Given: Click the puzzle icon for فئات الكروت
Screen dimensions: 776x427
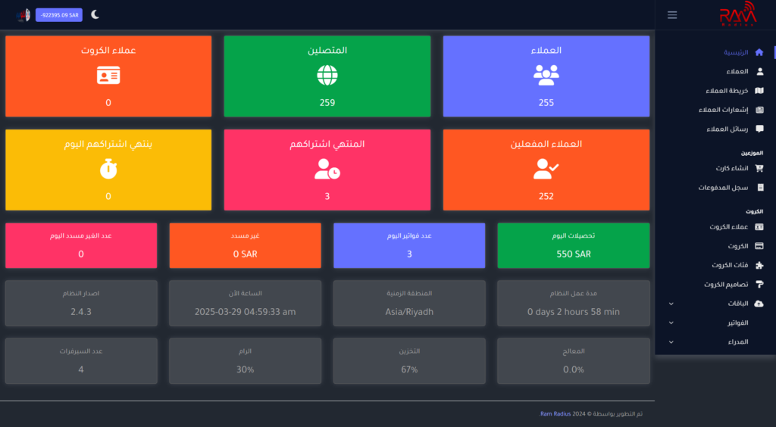Looking at the screenshot, I should [x=759, y=265].
